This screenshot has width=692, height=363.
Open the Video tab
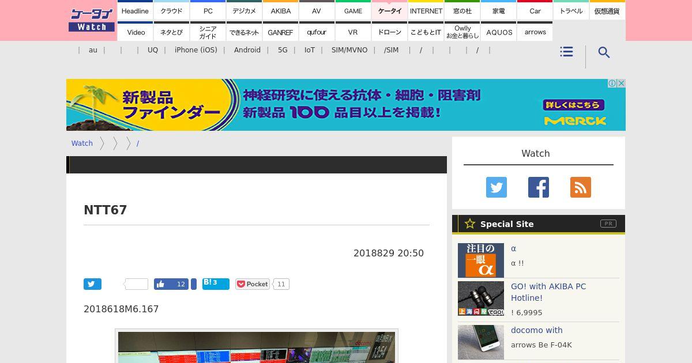click(136, 32)
